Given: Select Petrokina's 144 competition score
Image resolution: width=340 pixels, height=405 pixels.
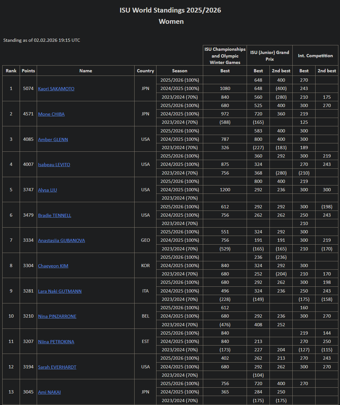Looking at the screenshot, I should (327, 333).
